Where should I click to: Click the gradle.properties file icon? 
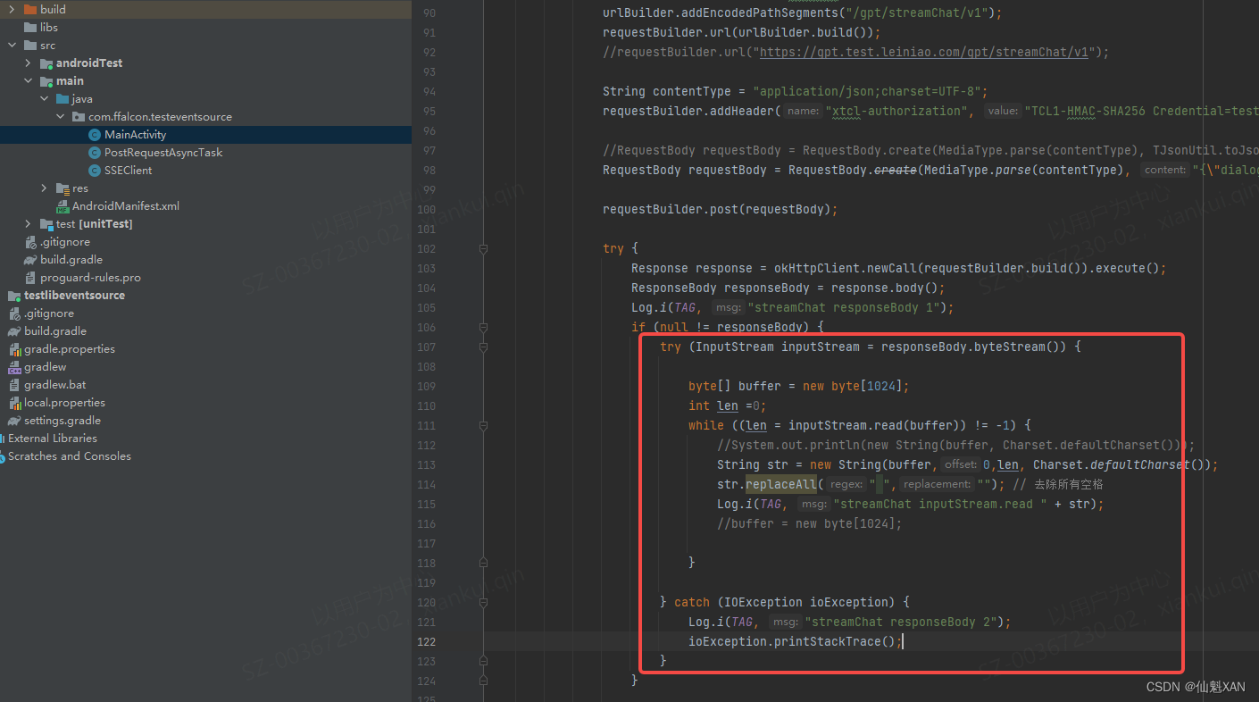[x=14, y=349]
